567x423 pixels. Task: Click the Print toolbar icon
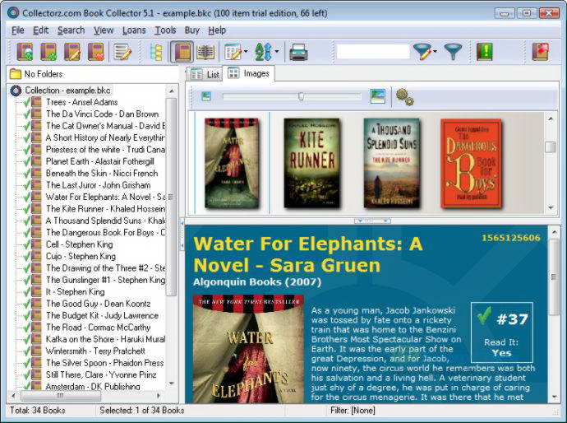298,52
